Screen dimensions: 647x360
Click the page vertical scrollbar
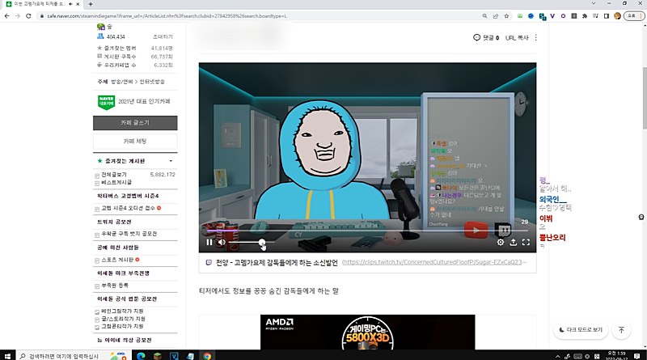point(645,97)
